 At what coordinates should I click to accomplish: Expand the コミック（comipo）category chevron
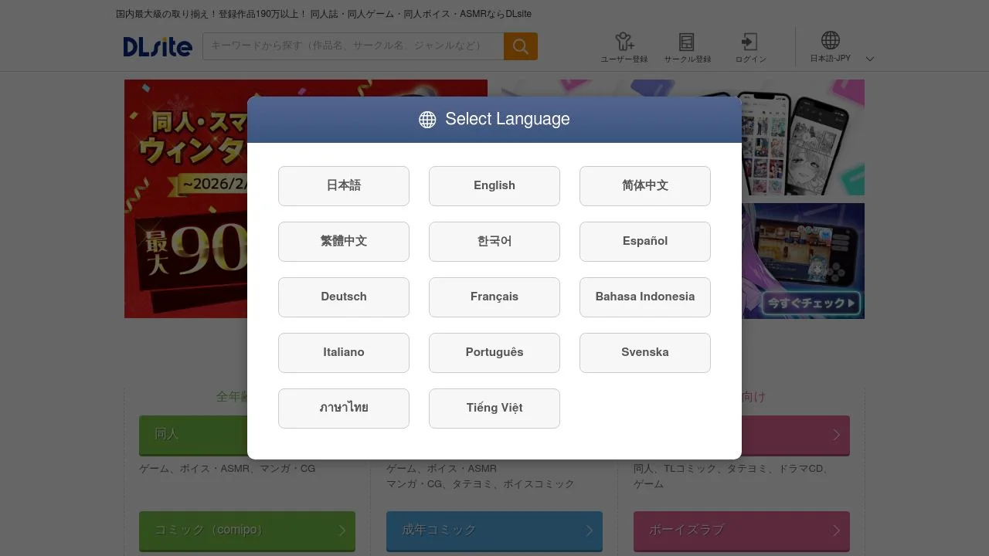342,531
